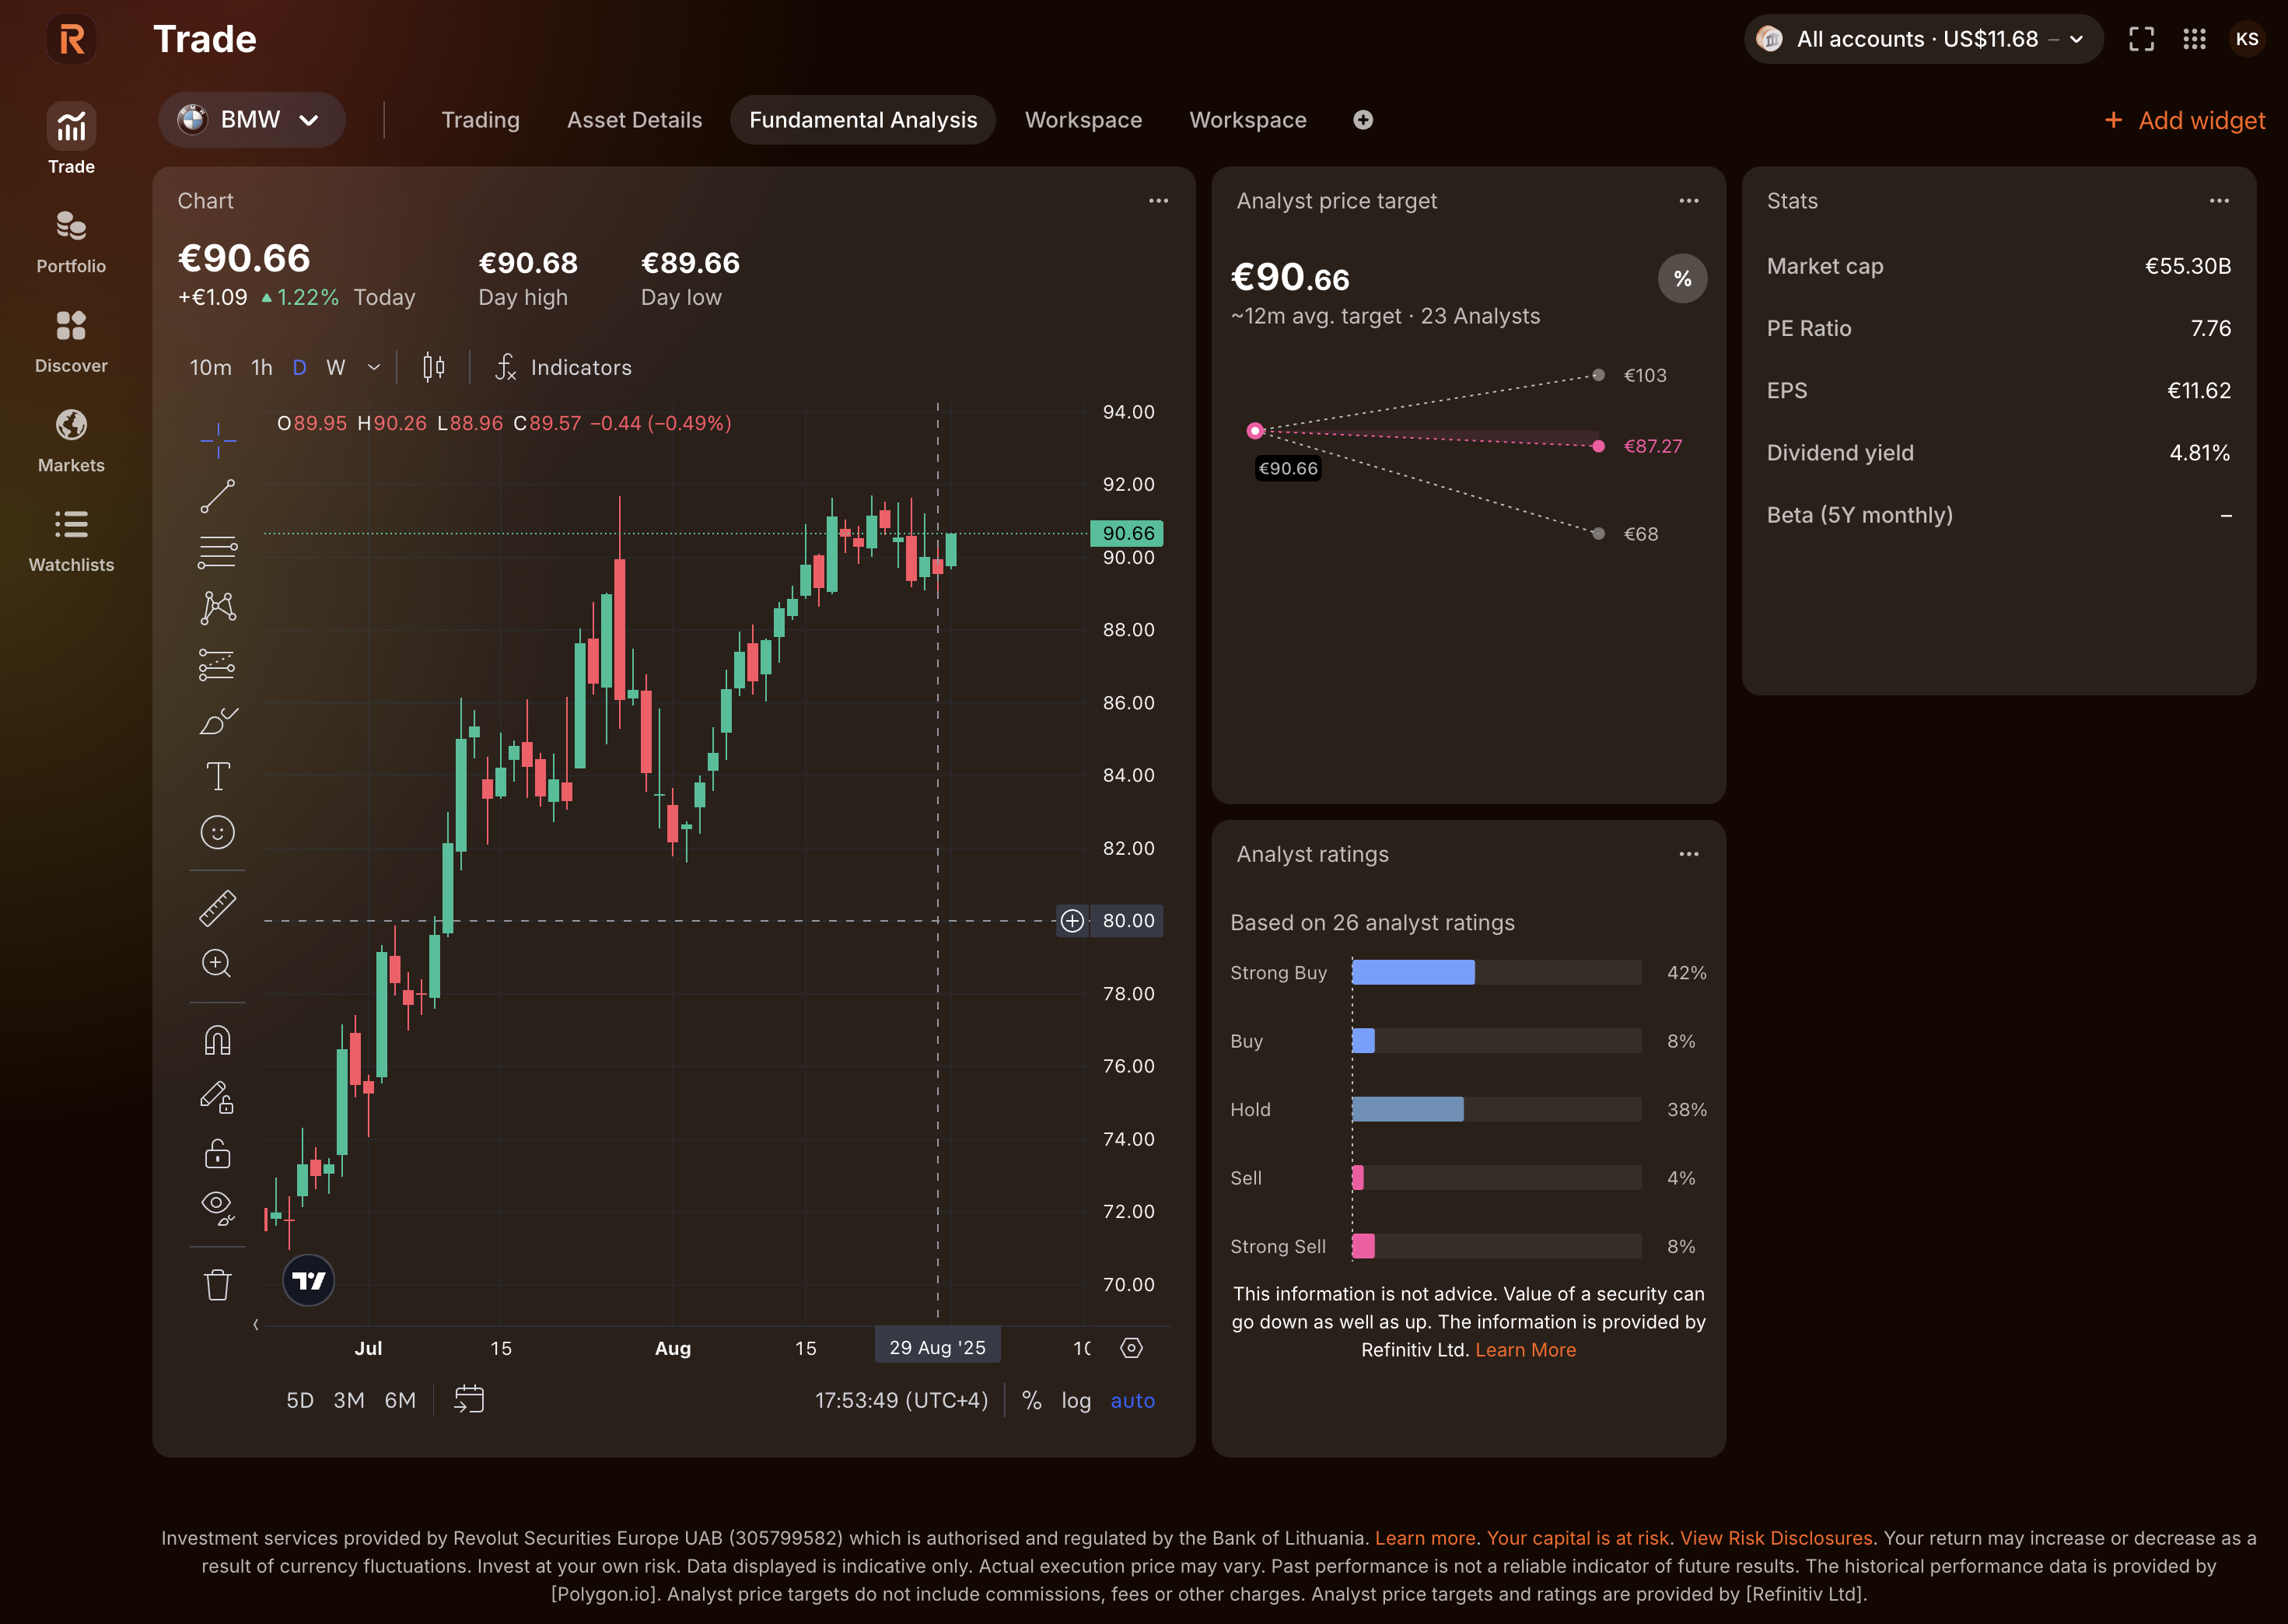Toggle percent view on price target
Image resolution: width=2288 pixels, height=1624 pixels.
tap(1682, 279)
